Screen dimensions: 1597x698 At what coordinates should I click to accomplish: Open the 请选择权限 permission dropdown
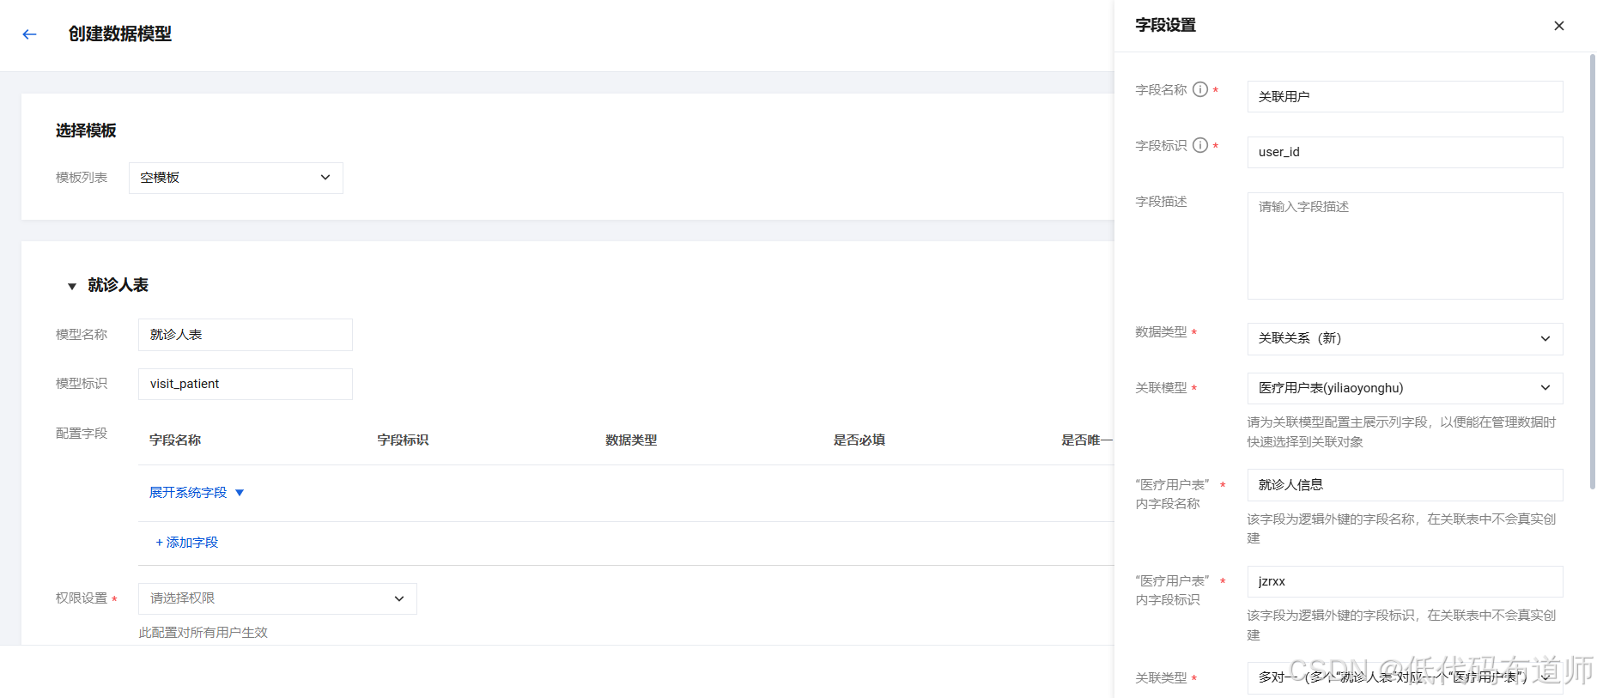(x=277, y=598)
